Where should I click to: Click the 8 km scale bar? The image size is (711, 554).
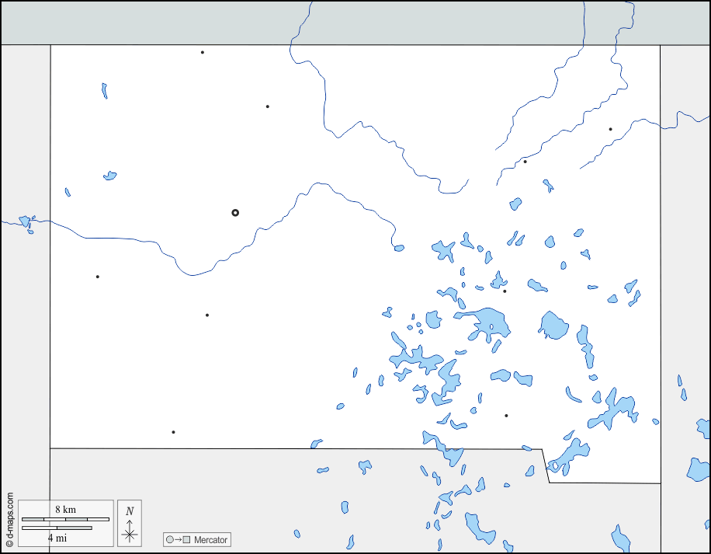65,518
